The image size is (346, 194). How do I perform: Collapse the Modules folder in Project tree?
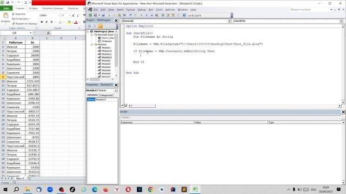pos(92,44)
